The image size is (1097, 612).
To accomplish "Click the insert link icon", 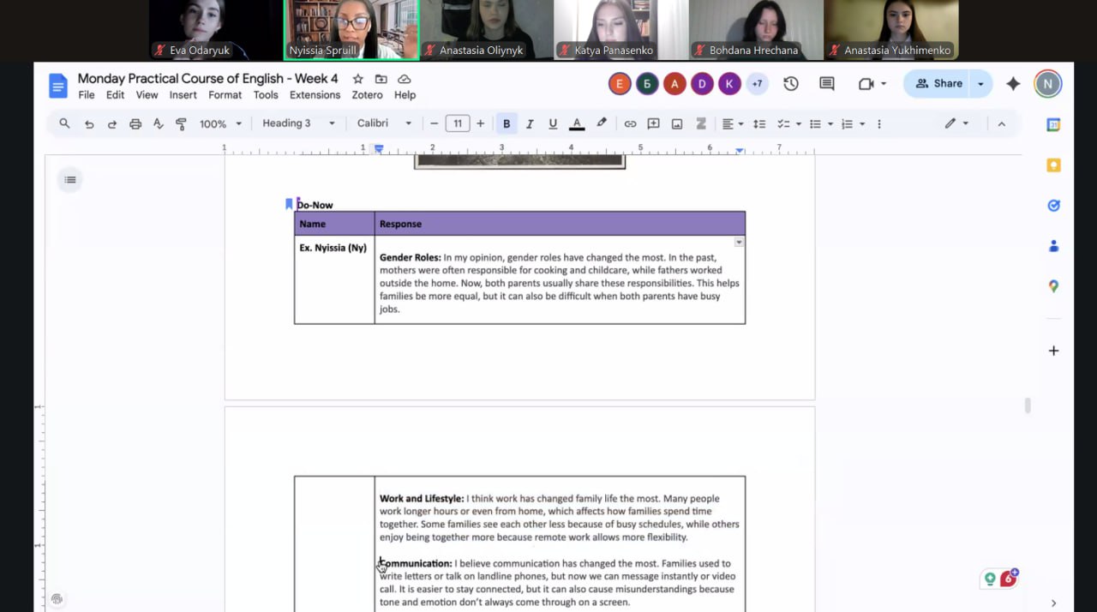I will point(630,124).
